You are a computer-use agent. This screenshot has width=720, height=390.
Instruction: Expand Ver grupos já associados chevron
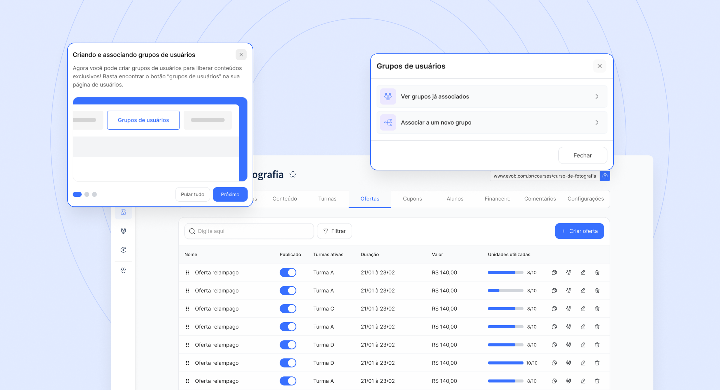(x=597, y=96)
